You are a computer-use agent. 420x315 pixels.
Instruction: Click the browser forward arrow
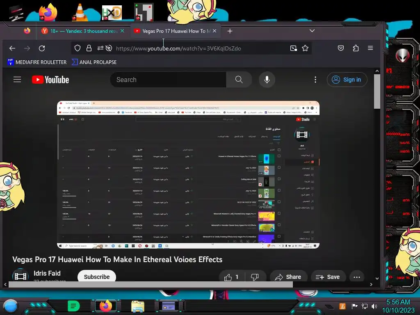click(27, 48)
